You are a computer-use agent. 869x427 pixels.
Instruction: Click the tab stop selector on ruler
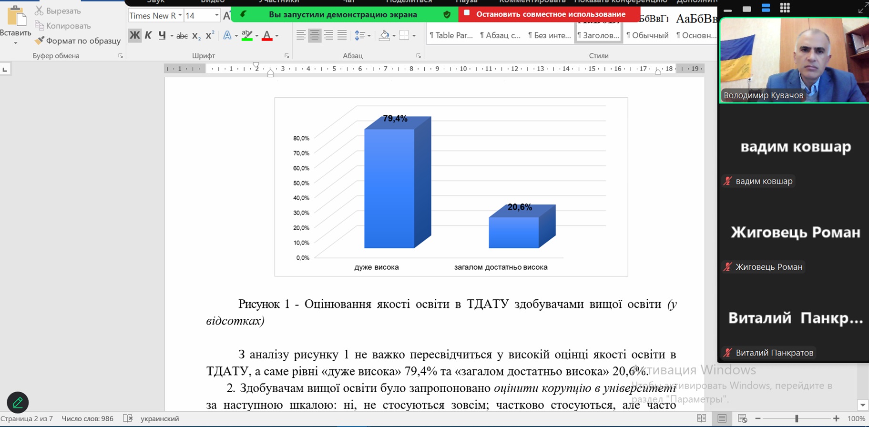(5, 70)
